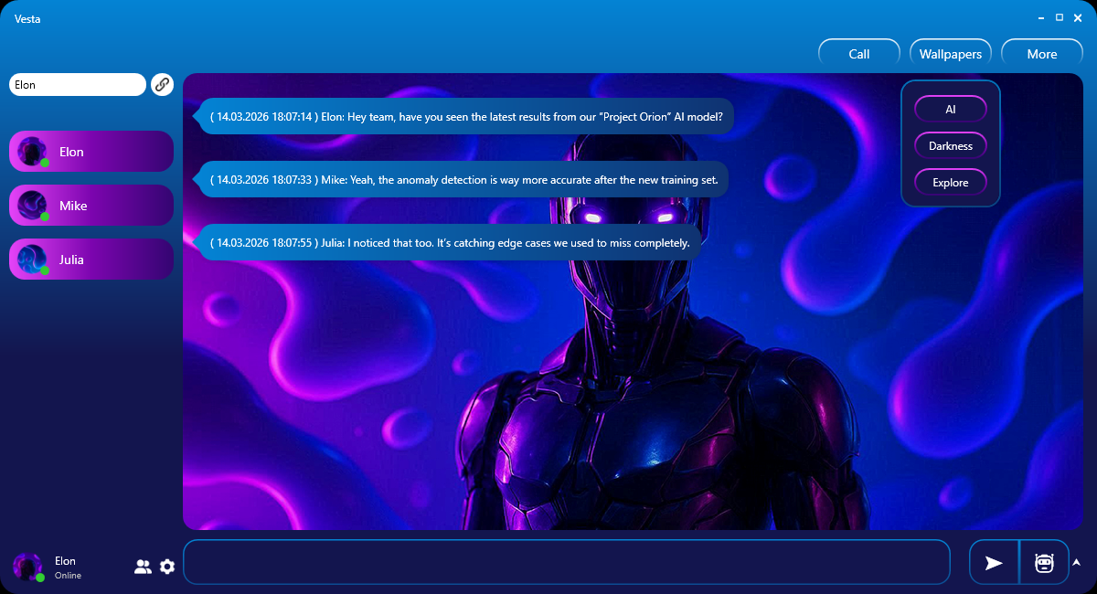1097x594 pixels.
Task: Open the AI robot assistant icon
Action: click(1044, 563)
